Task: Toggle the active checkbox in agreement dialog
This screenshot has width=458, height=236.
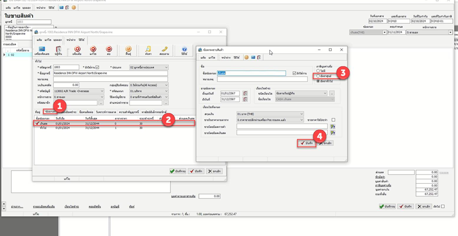Action: coord(294,73)
